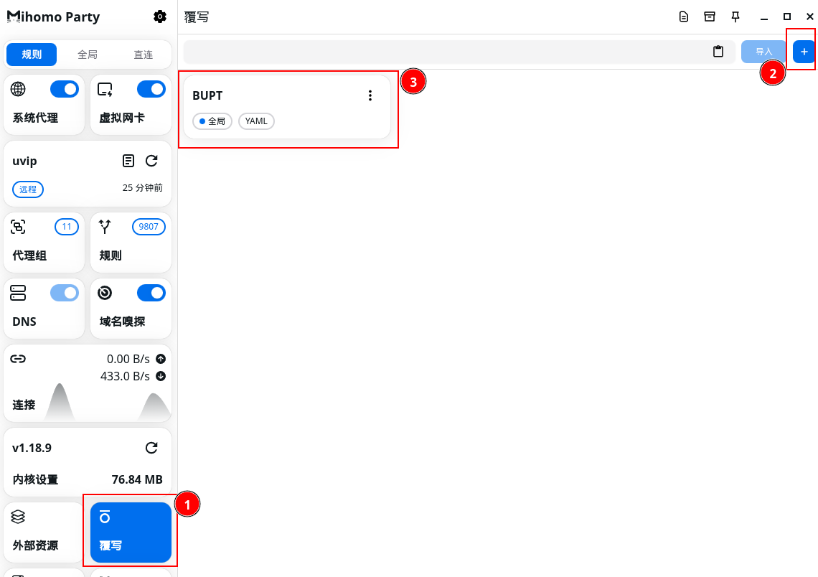Open the uvip profile file icon

(x=128, y=161)
